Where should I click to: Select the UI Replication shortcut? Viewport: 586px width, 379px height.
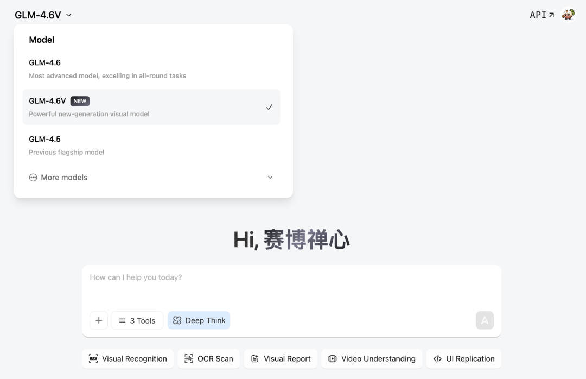point(464,359)
